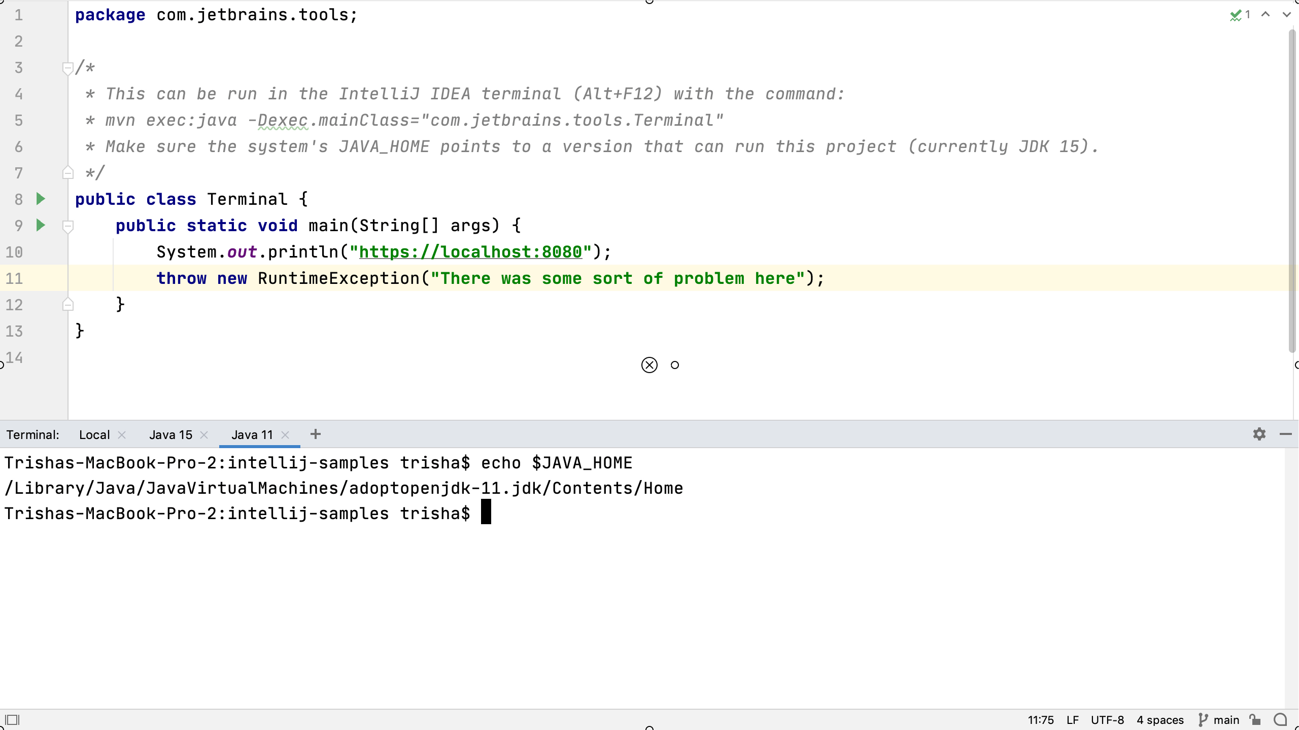Screen dimensions: 1299x730
Task: Run the Terminal class via gutter play icon
Action: pyautogui.click(x=40, y=199)
